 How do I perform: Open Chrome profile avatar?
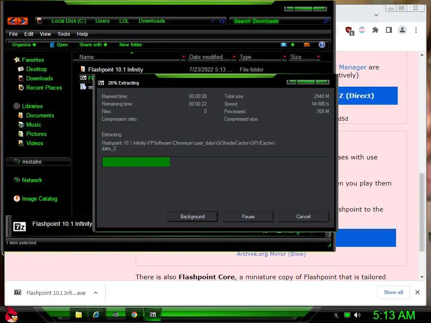click(x=402, y=30)
